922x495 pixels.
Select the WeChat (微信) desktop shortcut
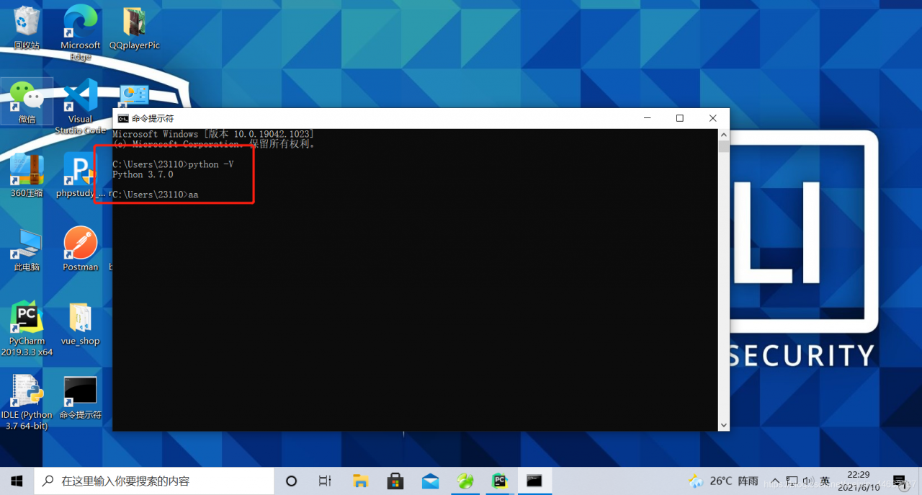27,101
